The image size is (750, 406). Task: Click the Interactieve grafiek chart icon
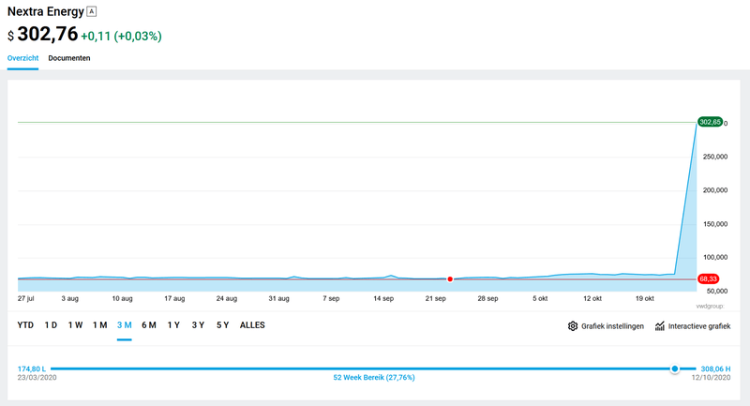pos(660,326)
